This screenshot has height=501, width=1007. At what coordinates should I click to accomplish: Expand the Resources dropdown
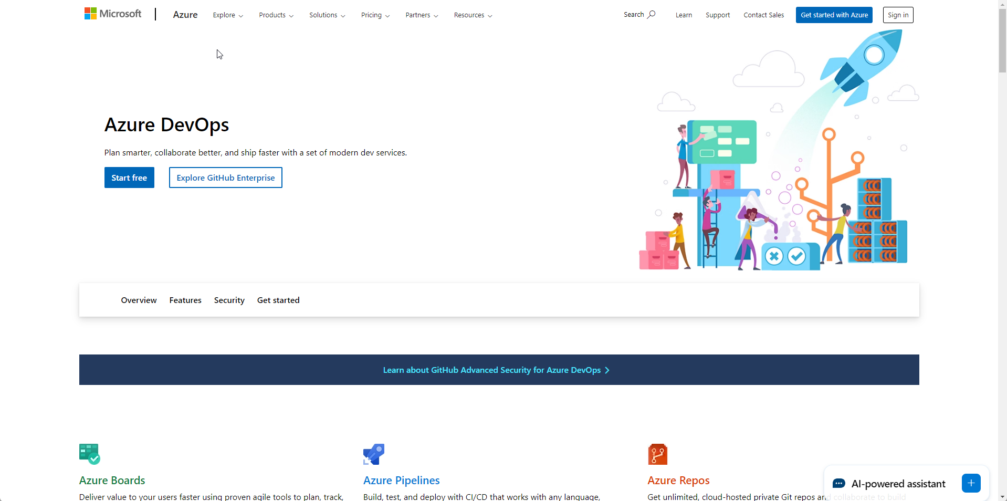coord(471,15)
